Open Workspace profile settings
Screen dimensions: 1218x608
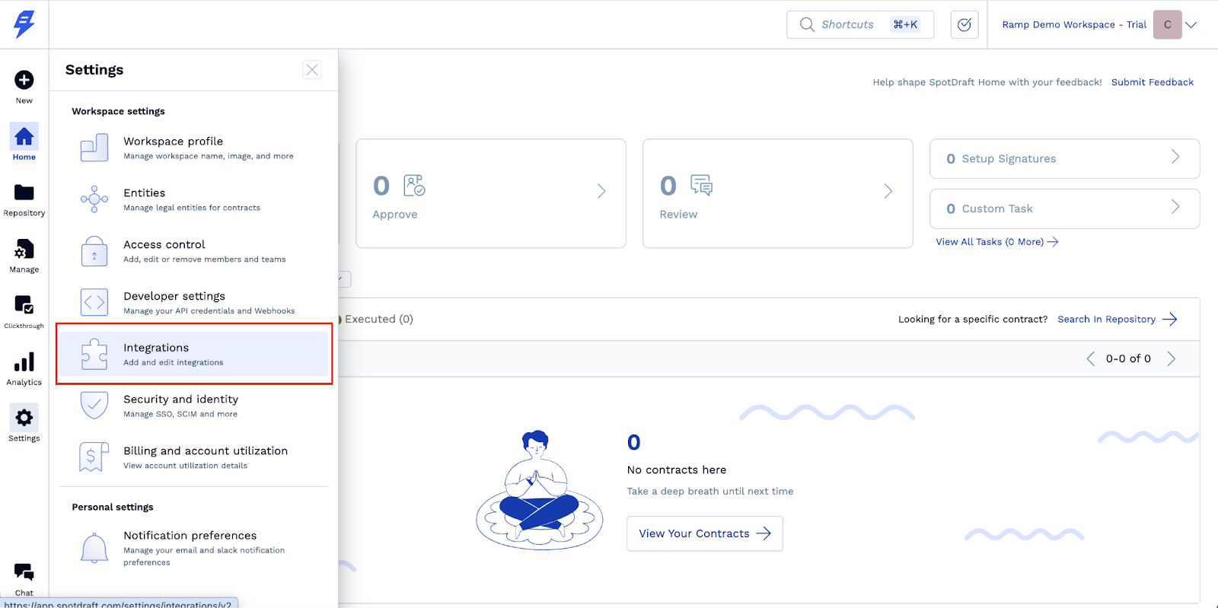(x=193, y=148)
